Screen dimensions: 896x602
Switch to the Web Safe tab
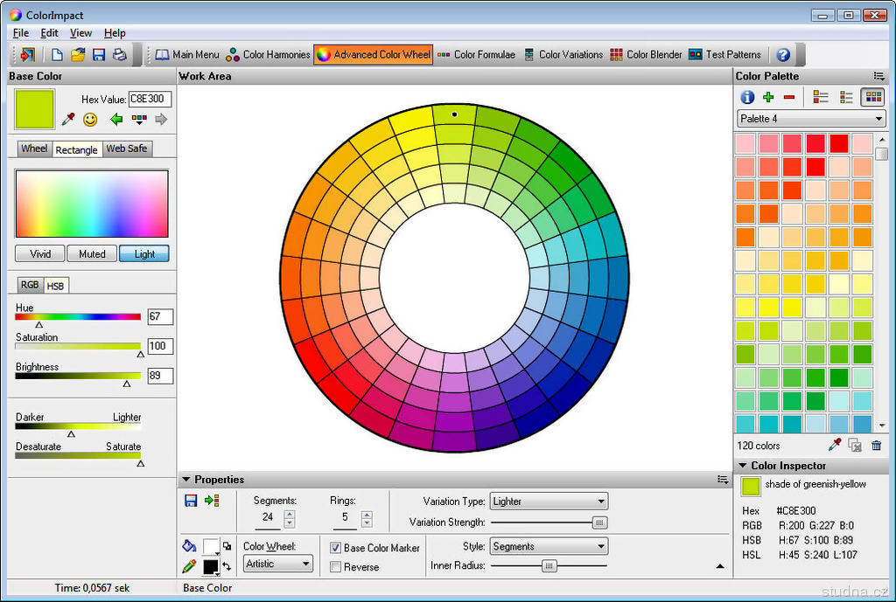(127, 149)
